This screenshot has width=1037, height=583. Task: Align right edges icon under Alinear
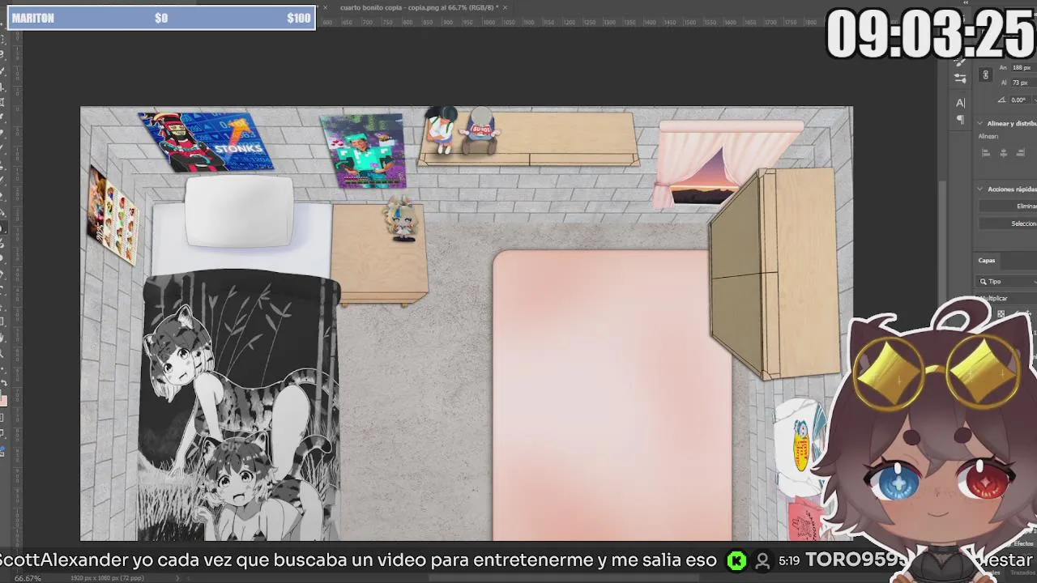(1019, 152)
